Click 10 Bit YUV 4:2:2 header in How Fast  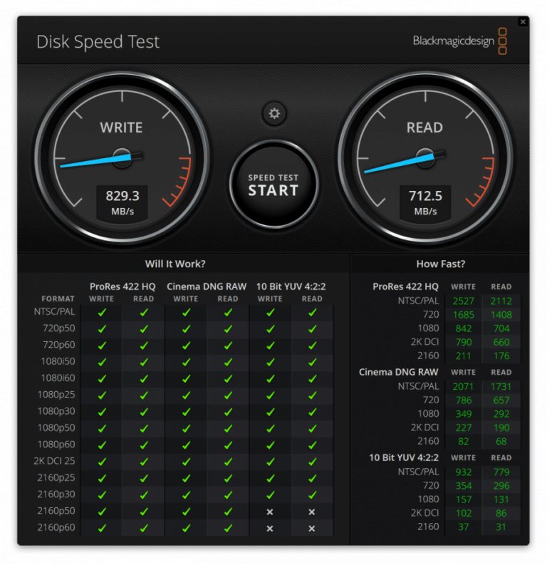[404, 457]
